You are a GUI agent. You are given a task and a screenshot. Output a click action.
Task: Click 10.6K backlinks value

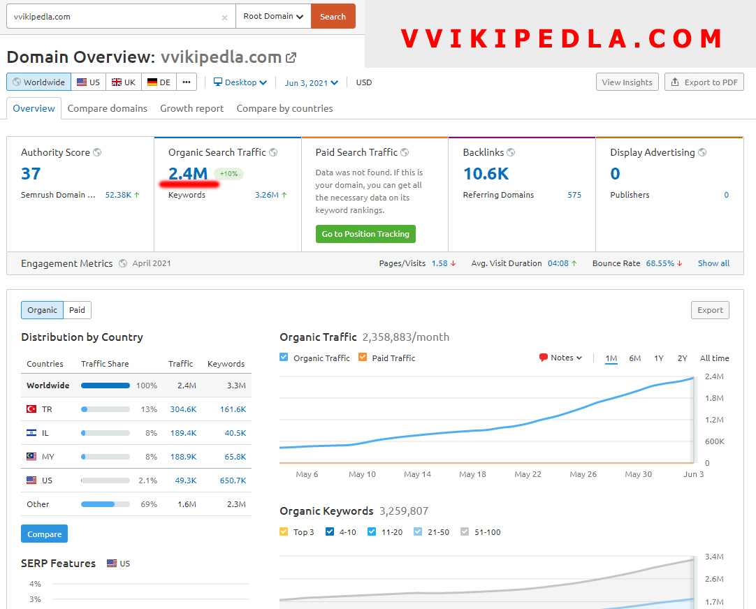tap(486, 173)
